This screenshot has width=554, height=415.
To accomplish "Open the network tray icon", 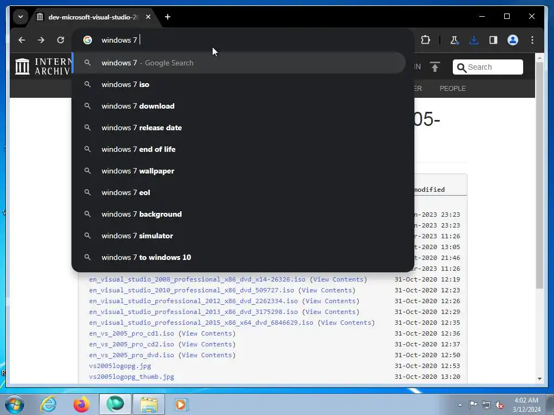I will [x=486, y=405].
